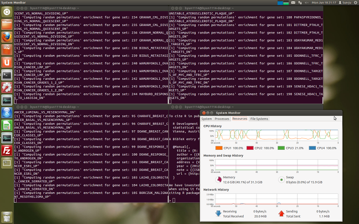The width and height of the screenshot is (359, 224).
Task: Click the Total Sent '1.1 MiB' value
Action: tap(324, 216)
